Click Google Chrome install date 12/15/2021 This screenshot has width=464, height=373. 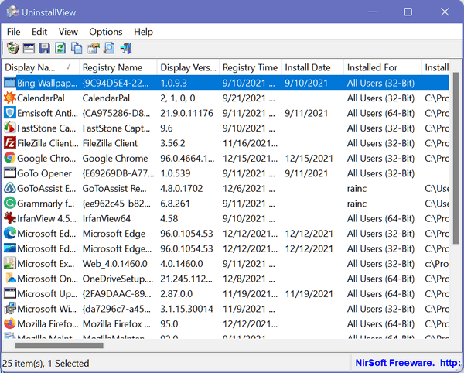click(x=309, y=159)
